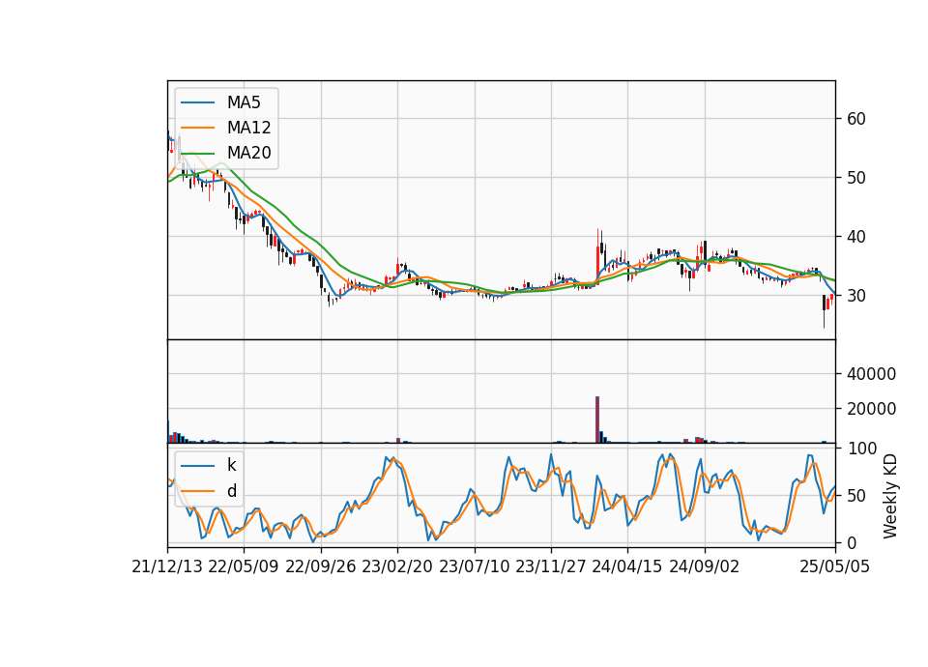Click the 23/07/10 date label
The height and width of the screenshot is (667, 928).
point(474,566)
